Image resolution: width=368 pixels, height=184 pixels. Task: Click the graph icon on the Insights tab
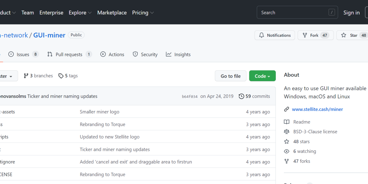click(x=168, y=54)
